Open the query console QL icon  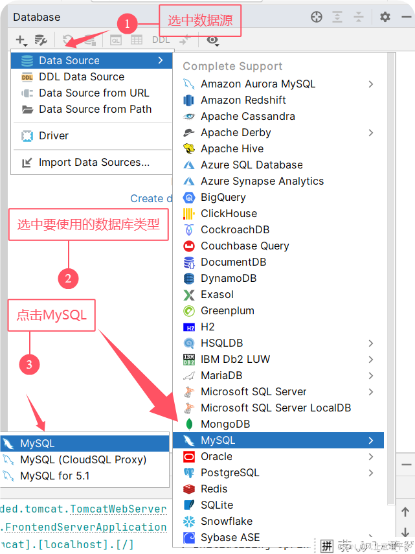(115, 40)
